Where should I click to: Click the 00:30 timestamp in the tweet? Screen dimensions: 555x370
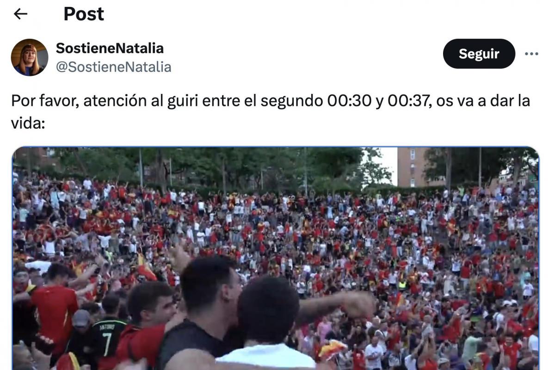(x=349, y=101)
